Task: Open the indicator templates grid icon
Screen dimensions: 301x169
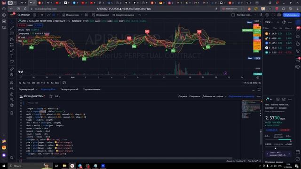Action: (x=87, y=15)
